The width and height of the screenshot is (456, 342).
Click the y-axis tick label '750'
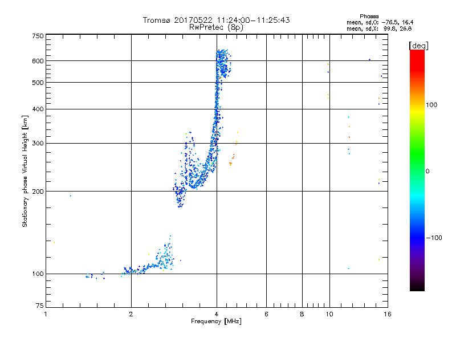(38, 36)
